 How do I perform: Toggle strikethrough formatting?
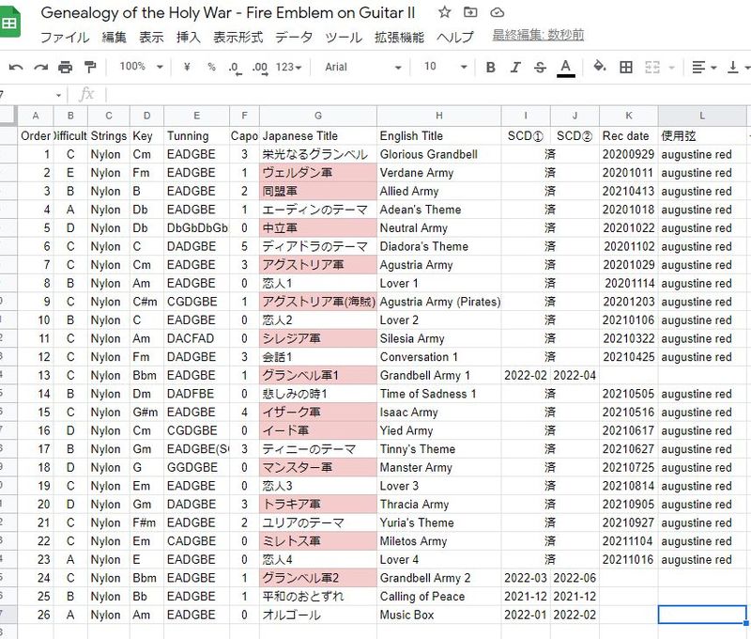click(540, 67)
